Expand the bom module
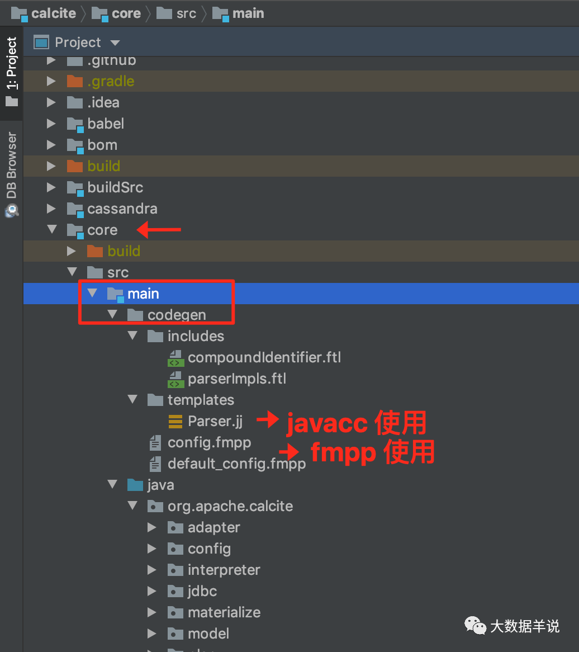The image size is (579, 652). [51, 145]
